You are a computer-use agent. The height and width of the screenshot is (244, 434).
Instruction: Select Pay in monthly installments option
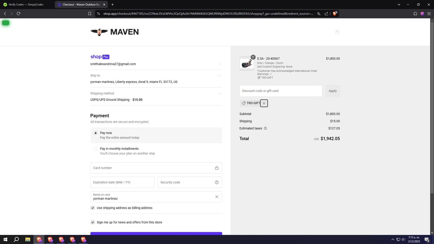coord(95,149)
